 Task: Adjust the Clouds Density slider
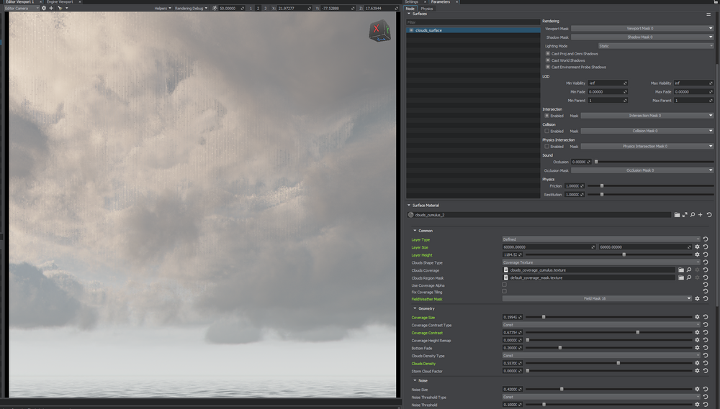609,363
